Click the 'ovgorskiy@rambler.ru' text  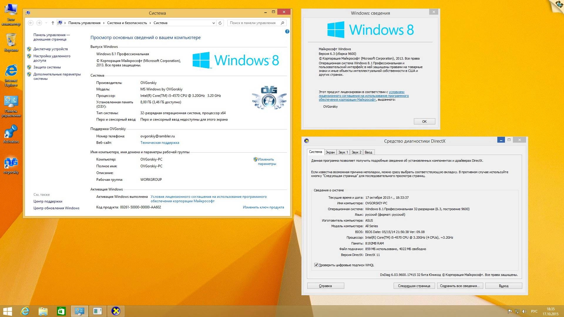tap(157, 136)
